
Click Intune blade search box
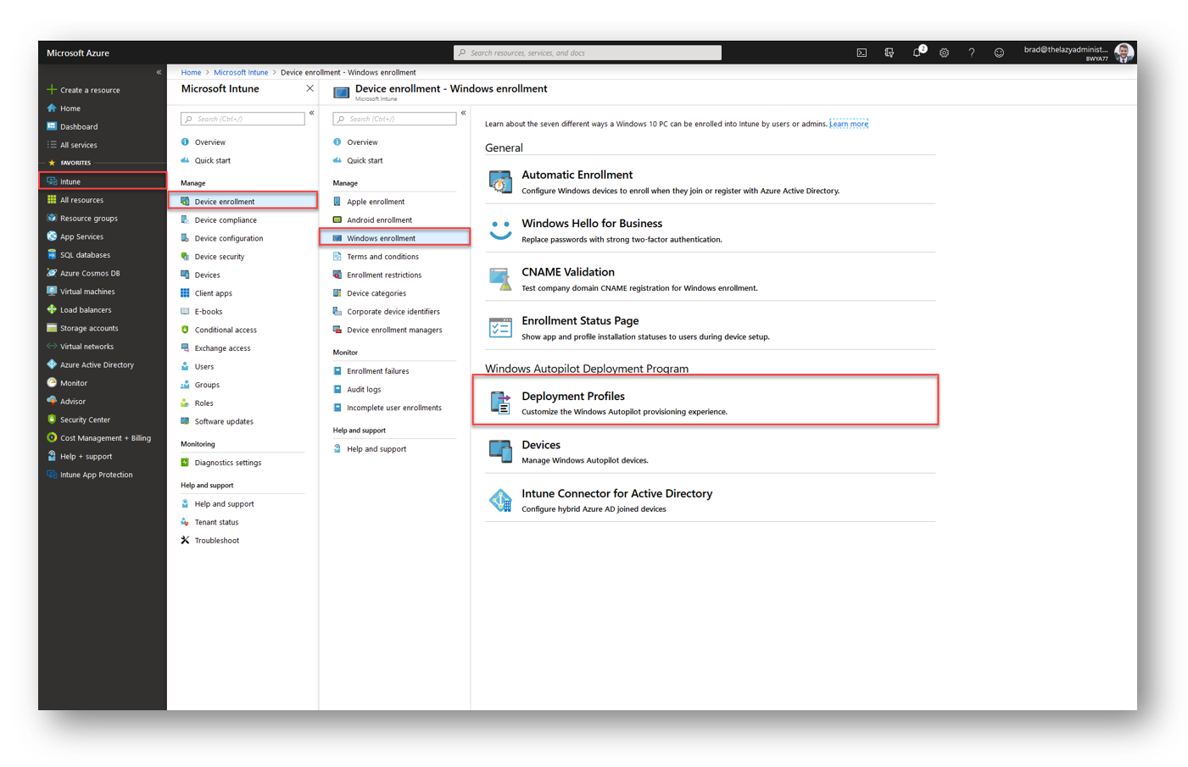tap(243, 119)
